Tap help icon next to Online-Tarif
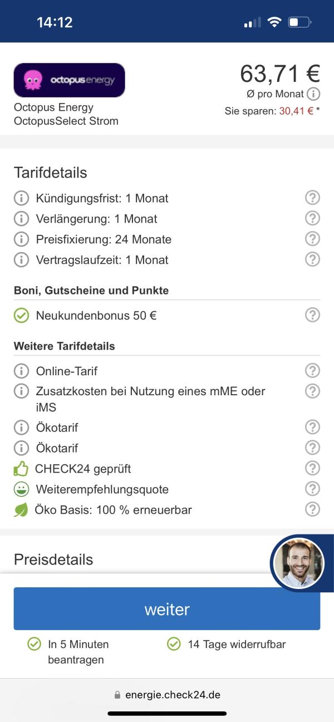Screen dimensions: 334x722 coord(313,371)
